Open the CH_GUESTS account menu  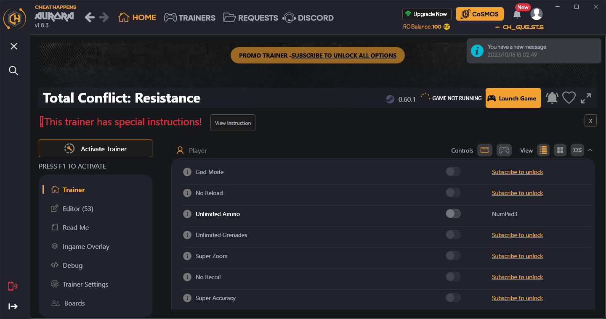point(537,14)
